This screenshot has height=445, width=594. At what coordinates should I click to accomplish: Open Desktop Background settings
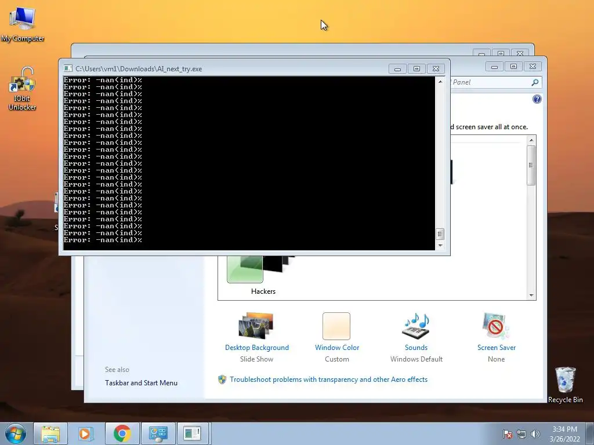pos(256,348)
